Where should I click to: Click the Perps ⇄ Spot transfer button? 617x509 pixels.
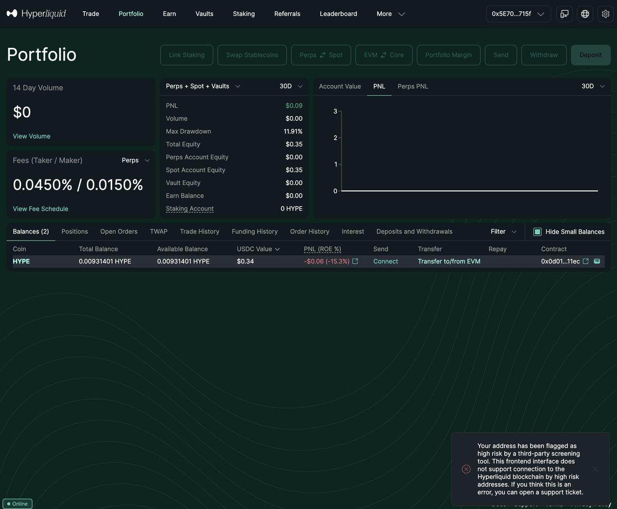(321, 55)
